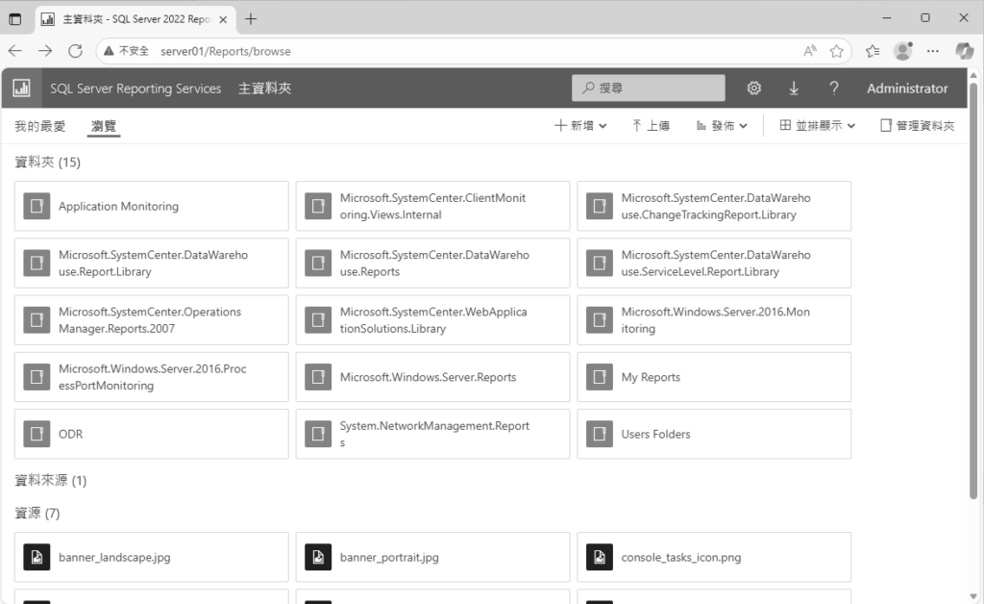Click folder icon of My Reports
Image resolution: width=984 pixels, height=604 pixels.
point(599,377)
